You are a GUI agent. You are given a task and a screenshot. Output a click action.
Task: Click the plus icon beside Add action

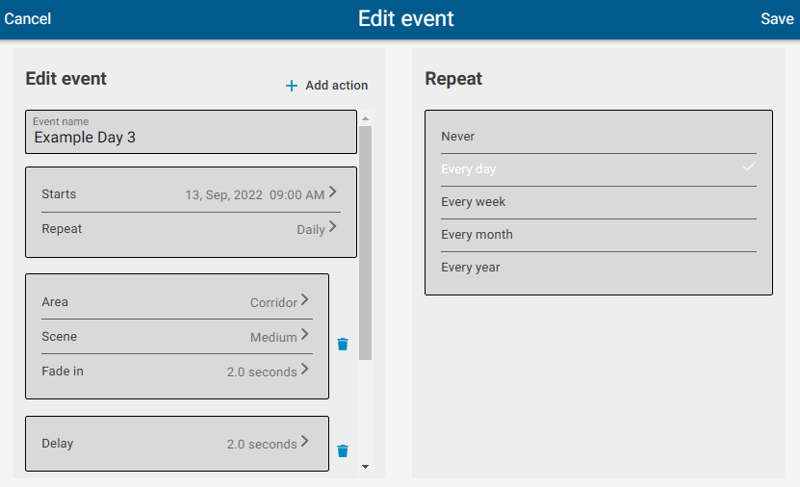(x=292, y=86)
